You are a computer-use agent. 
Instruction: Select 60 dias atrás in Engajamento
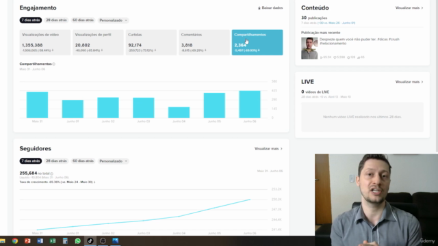[83, 20]
